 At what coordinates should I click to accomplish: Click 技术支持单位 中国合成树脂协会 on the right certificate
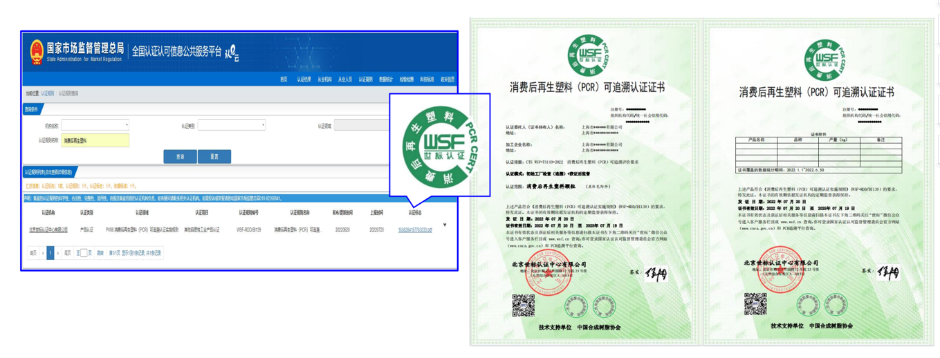(x=812, y=326)
